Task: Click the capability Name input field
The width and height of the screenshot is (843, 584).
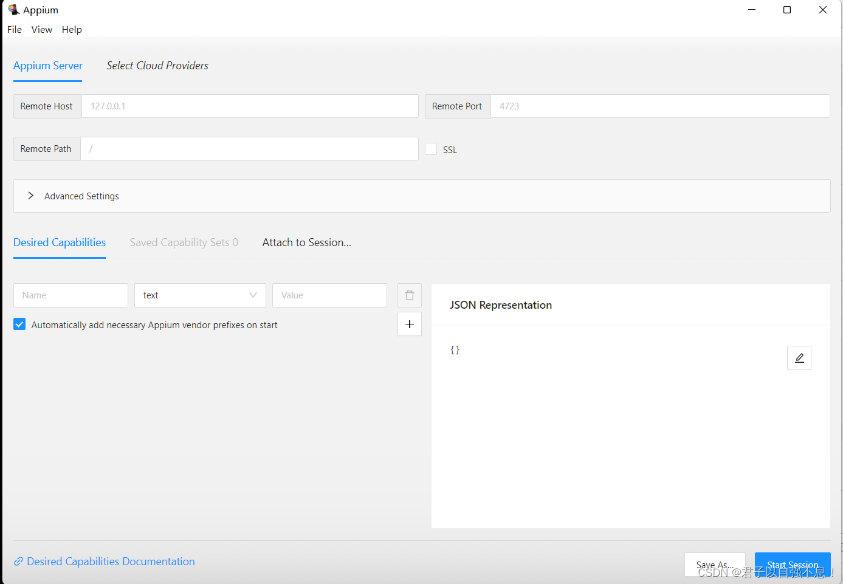Action: coord(71,295)
